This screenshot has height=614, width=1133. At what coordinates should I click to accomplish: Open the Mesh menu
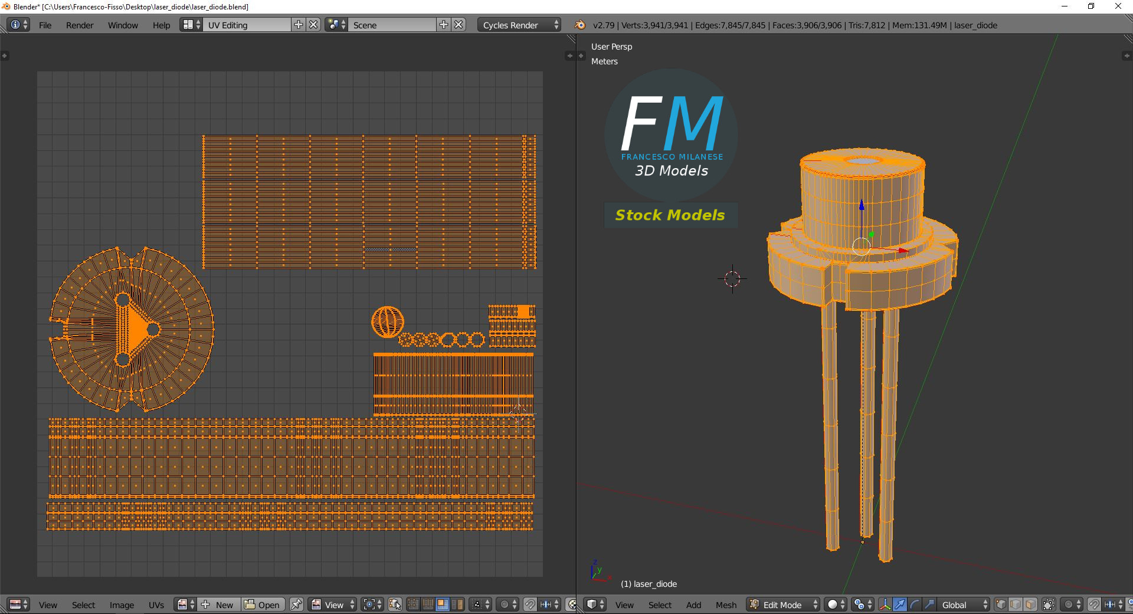click(726, 605)
